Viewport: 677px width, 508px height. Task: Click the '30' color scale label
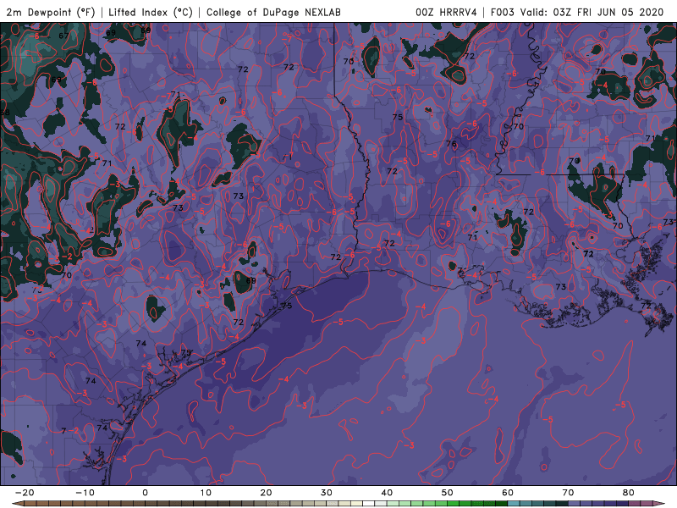click(x=327, y=493)
